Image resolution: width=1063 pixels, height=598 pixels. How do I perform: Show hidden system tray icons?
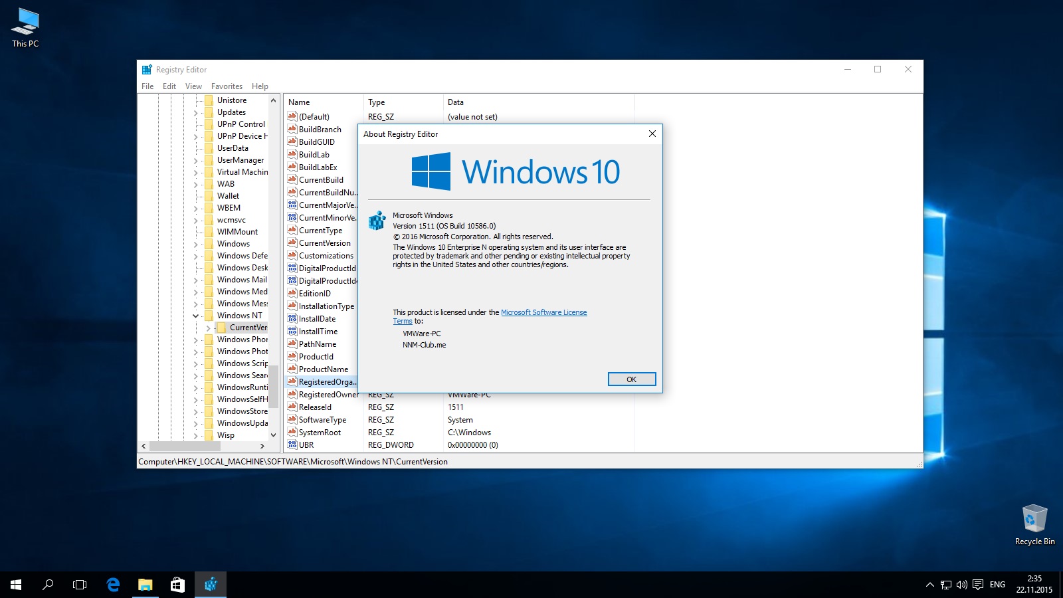[929, 585]
